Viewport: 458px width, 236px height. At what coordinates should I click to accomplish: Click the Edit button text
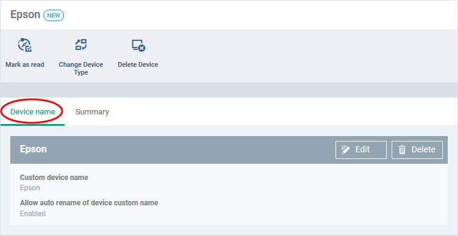[x=363, y=149]
